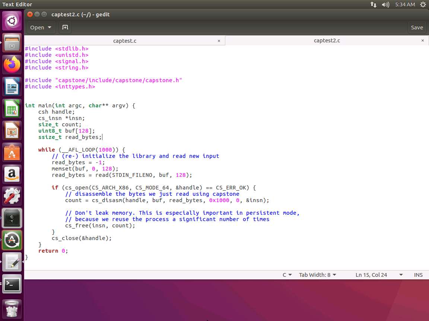Open the C language syntax dropdown
Viewport: 429px width, 321px height.
pos(287,275)
